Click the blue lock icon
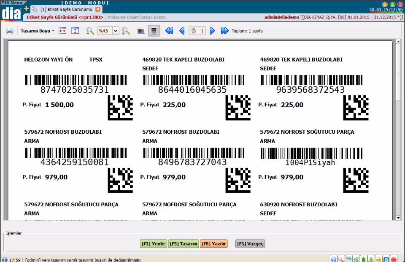Image resolution: width=405 pixels, height=262 pixels. click(x=386, y=259)
